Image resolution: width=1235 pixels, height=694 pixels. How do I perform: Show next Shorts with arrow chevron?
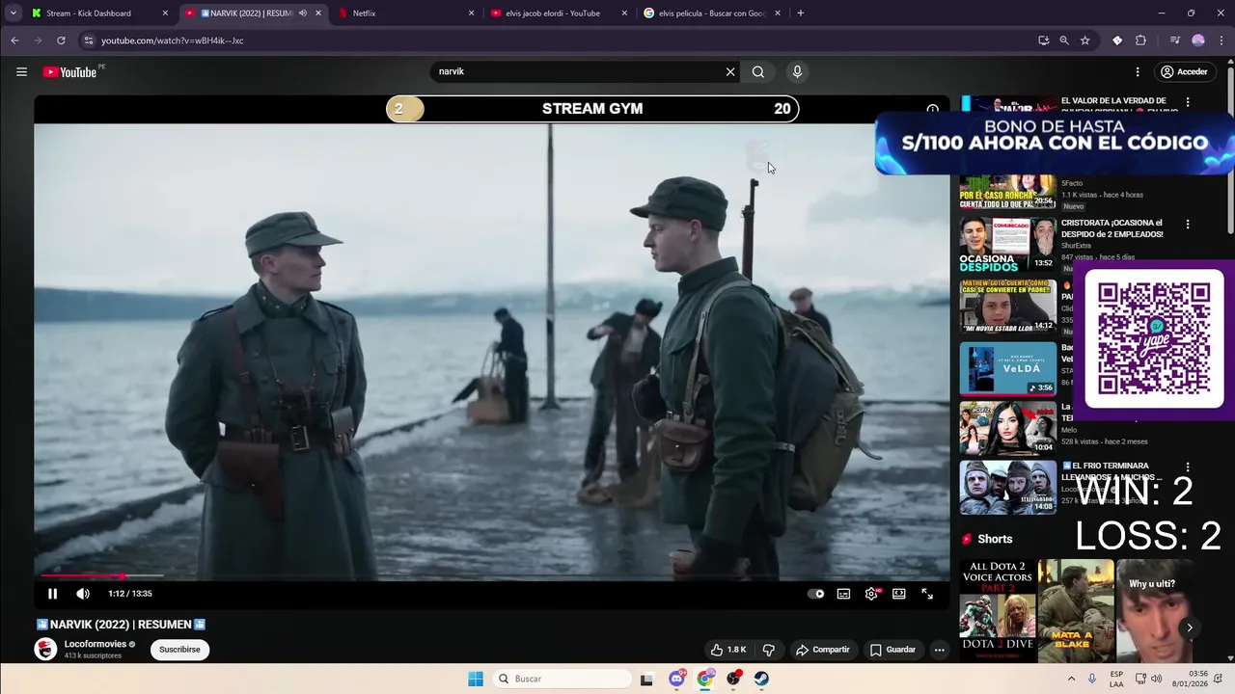click(x=1190, y=627)
